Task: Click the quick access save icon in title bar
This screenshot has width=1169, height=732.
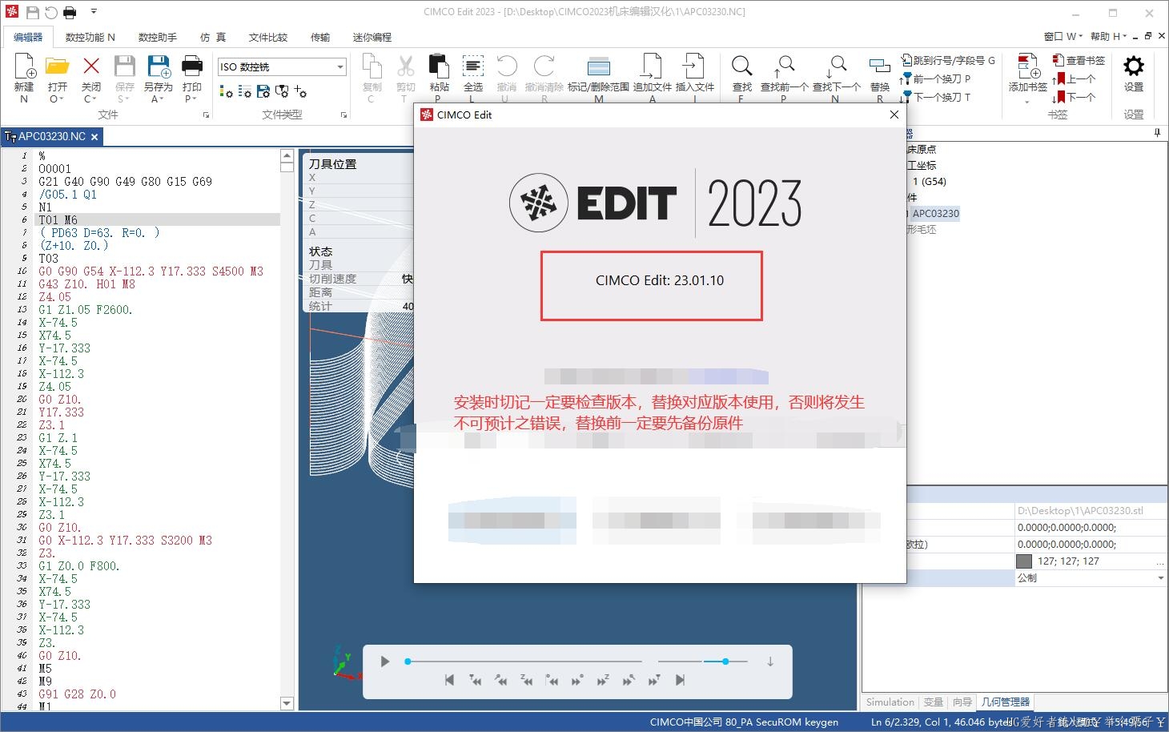Action: click(33, 12)
